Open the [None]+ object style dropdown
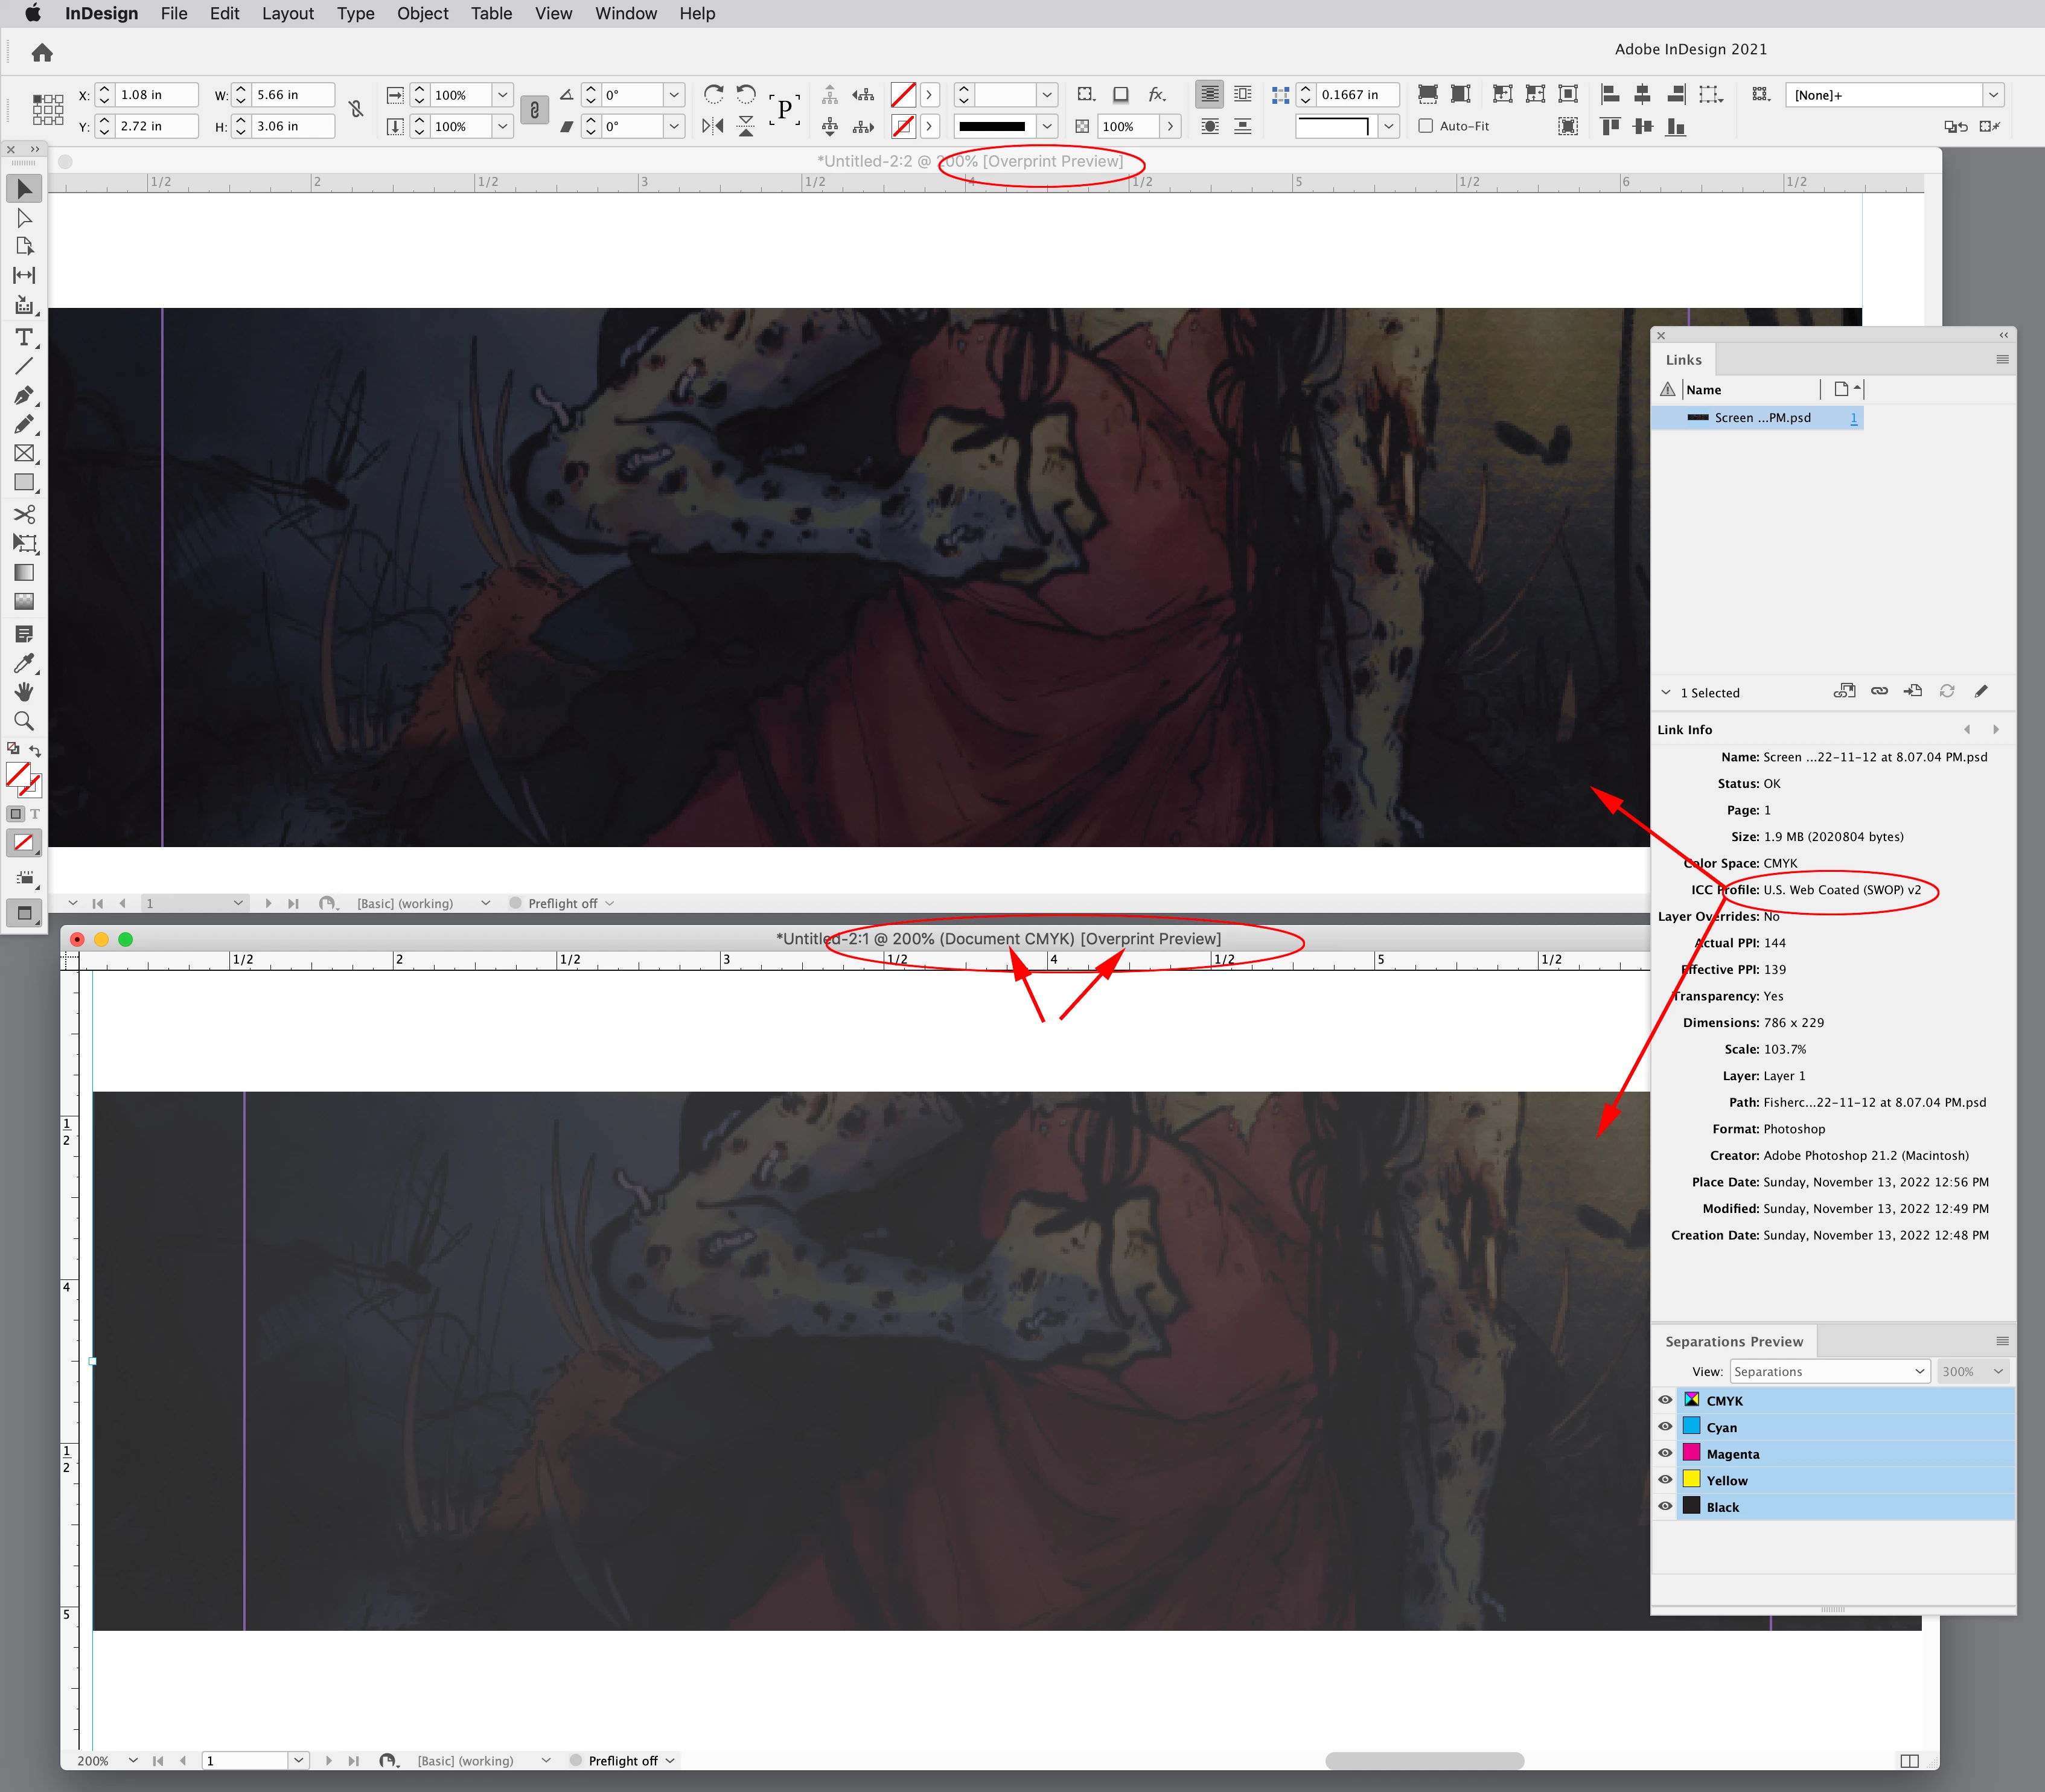The width and height of the screenshot is (2045, 1792). [x=1993, y=95]
